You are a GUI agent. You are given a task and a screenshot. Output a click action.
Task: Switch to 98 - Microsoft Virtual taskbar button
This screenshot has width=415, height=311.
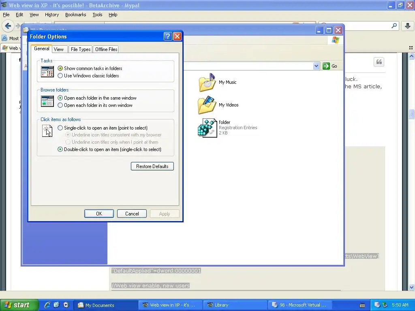[x=300, y=305]
